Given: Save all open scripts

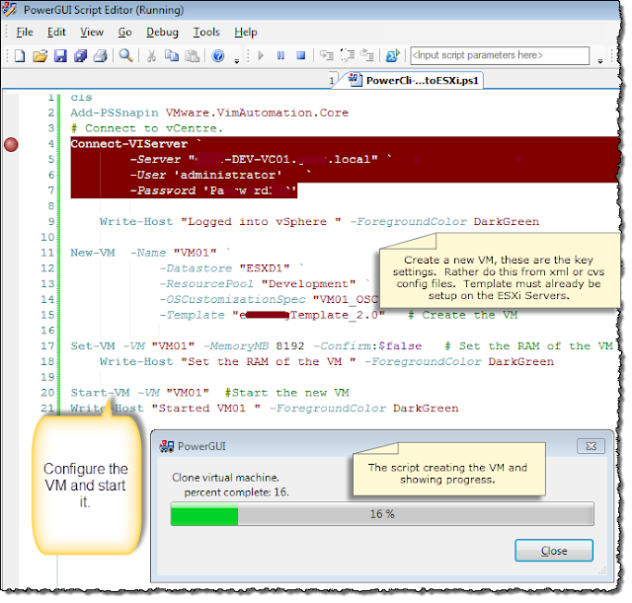Looking at the screenshot, I should [x=81, y=55].
